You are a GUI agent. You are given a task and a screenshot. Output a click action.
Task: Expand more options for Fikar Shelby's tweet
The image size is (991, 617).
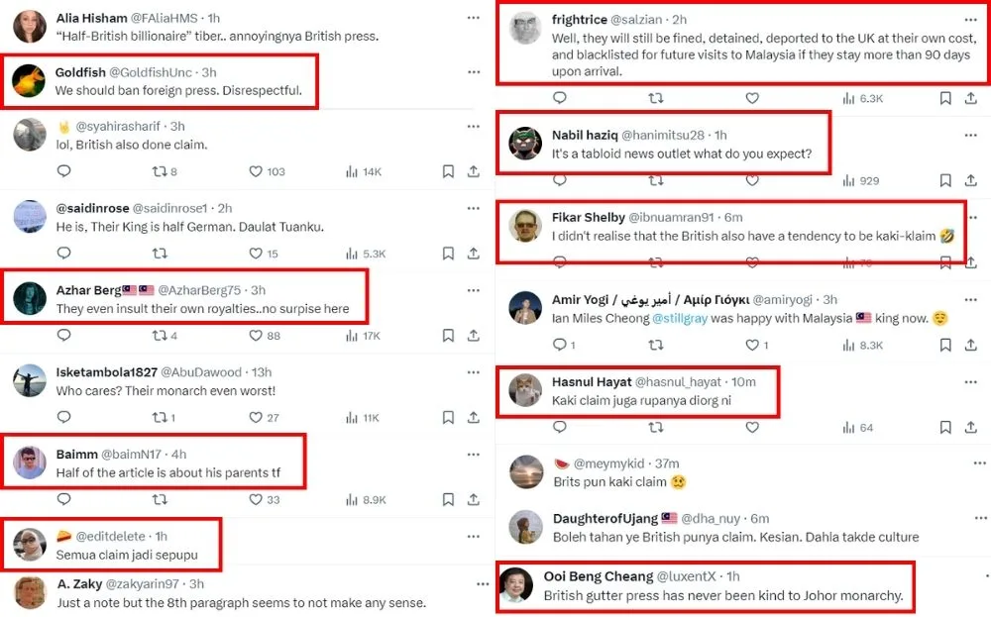click(x=971, y=217)
